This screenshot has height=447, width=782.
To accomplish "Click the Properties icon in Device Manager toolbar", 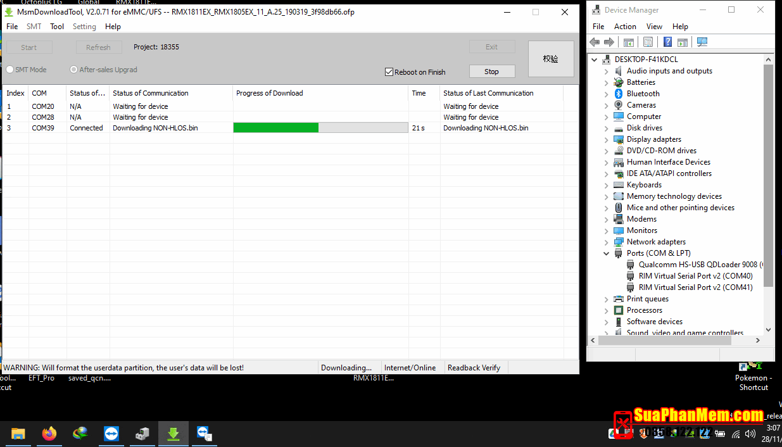I will (x=648, y=42).
